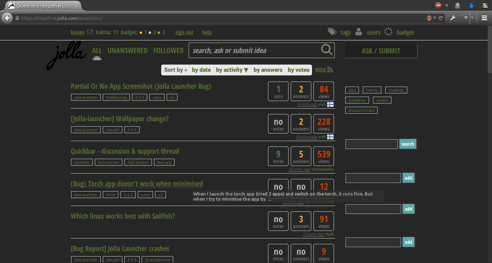Open [Bug Report] Jolla Launcher crashes question
This screenshot has width=492, height=263.
(x=120, y=249)
